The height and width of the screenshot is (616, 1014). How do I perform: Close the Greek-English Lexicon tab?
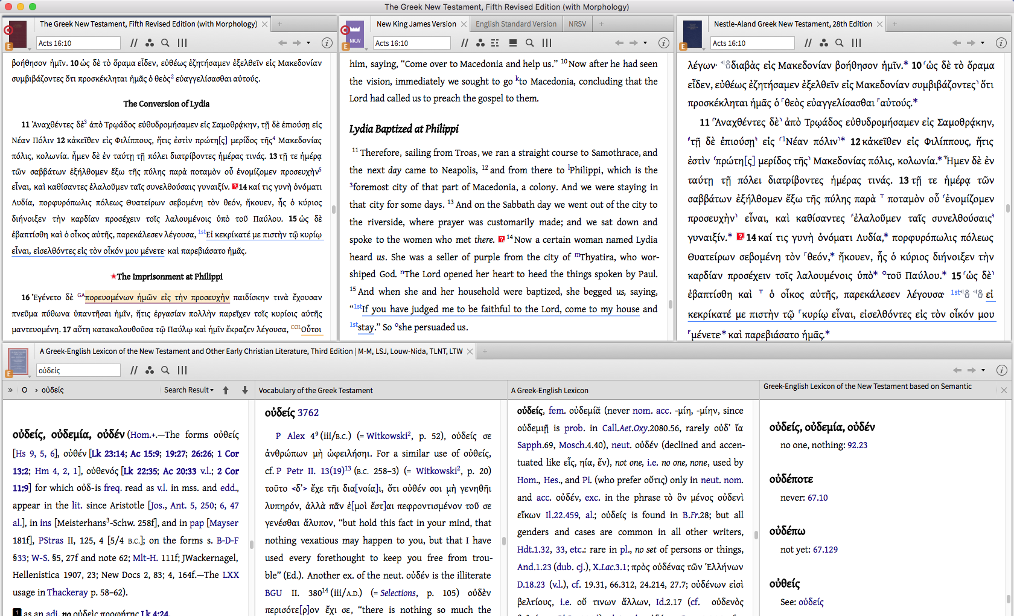pyautogui.click(x=470, y=351)
